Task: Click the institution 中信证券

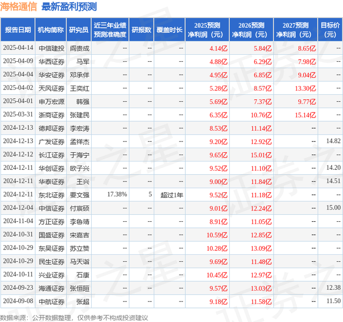Action: point(51,208)
